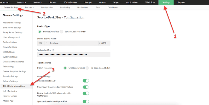Toggle Sync newly discovered devices in future
Screen dimensions: 209x105
pyautogui.click(x=86, y=87)
